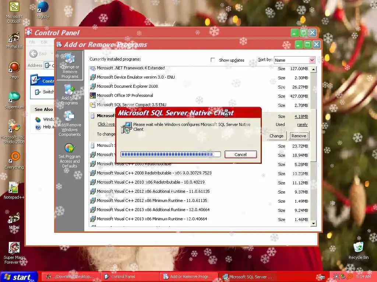Image resolution: width=377 pixels, height=282 pixels.
Task: Select Add/Remove Windows Components sidebar icon
Action: point(70,123)
